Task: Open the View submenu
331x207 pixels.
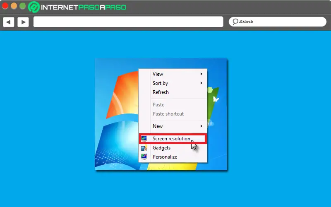Action: [x=173, y=74]
